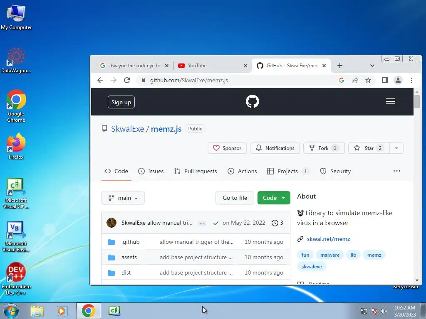Open the Windows Start orb
Image resolution: width=426 pixels, height=319 pixels.
click(11, 311)
